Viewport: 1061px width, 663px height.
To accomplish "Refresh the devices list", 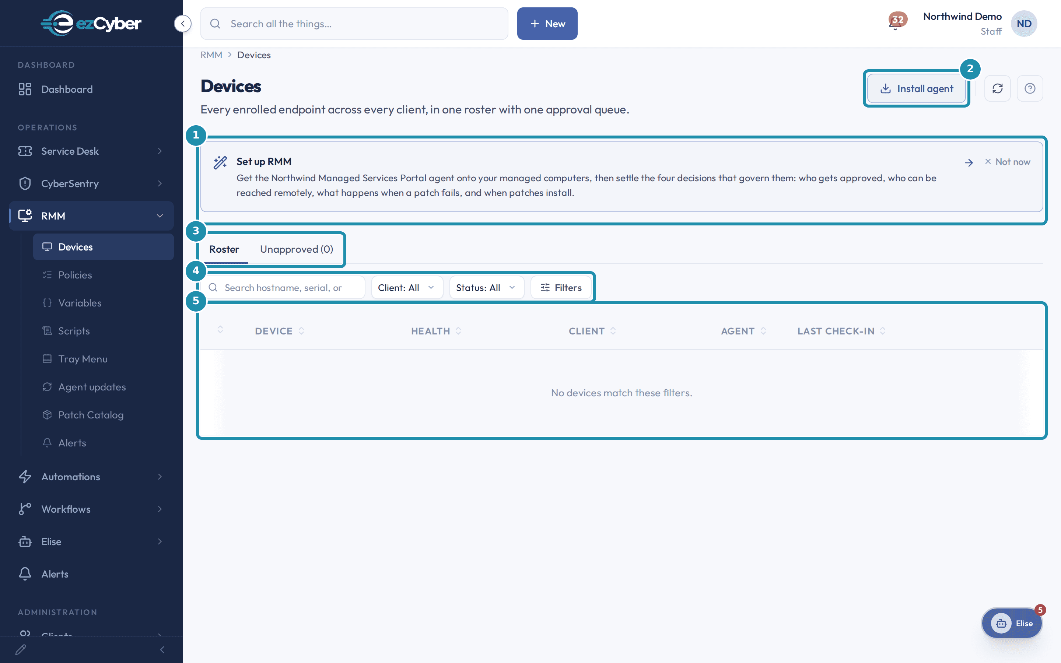I will 997,88.
